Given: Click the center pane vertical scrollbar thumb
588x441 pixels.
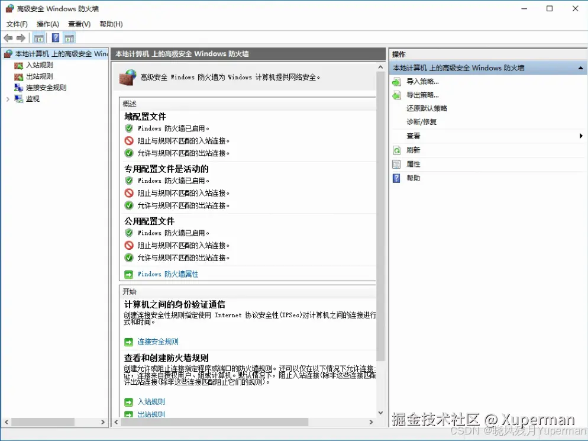Looking at the screenshot, I should click(x=380, y=216).
